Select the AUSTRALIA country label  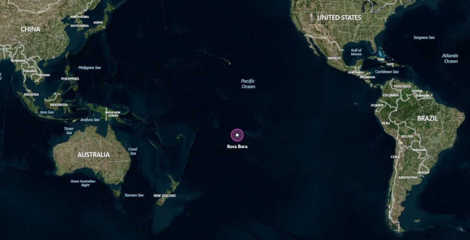[x=94, y=155]
